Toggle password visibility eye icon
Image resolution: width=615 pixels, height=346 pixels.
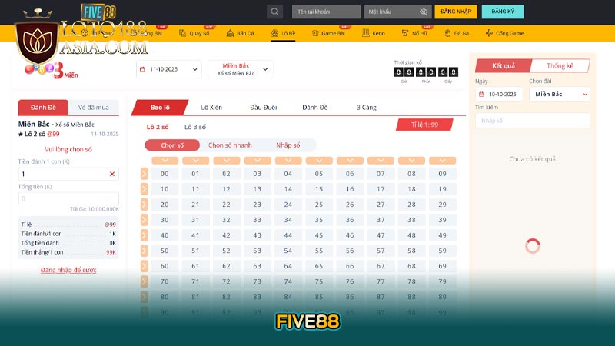(424, 12)
